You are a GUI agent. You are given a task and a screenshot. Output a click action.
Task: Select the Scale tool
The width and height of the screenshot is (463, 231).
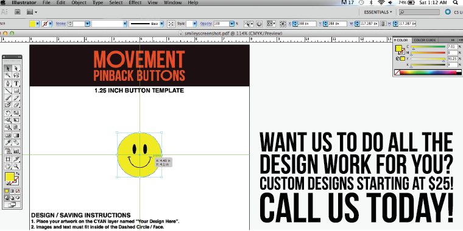click(16, 113)
